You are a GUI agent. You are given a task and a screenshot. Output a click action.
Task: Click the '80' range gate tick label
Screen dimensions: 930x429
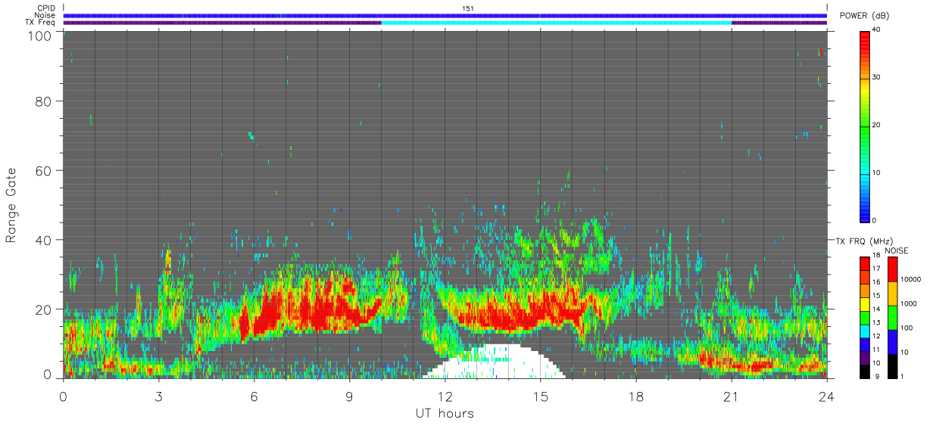(43, 101)
